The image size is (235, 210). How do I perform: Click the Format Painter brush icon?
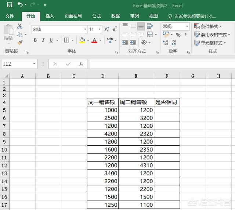pyautogui.click(x=20, y=43)
